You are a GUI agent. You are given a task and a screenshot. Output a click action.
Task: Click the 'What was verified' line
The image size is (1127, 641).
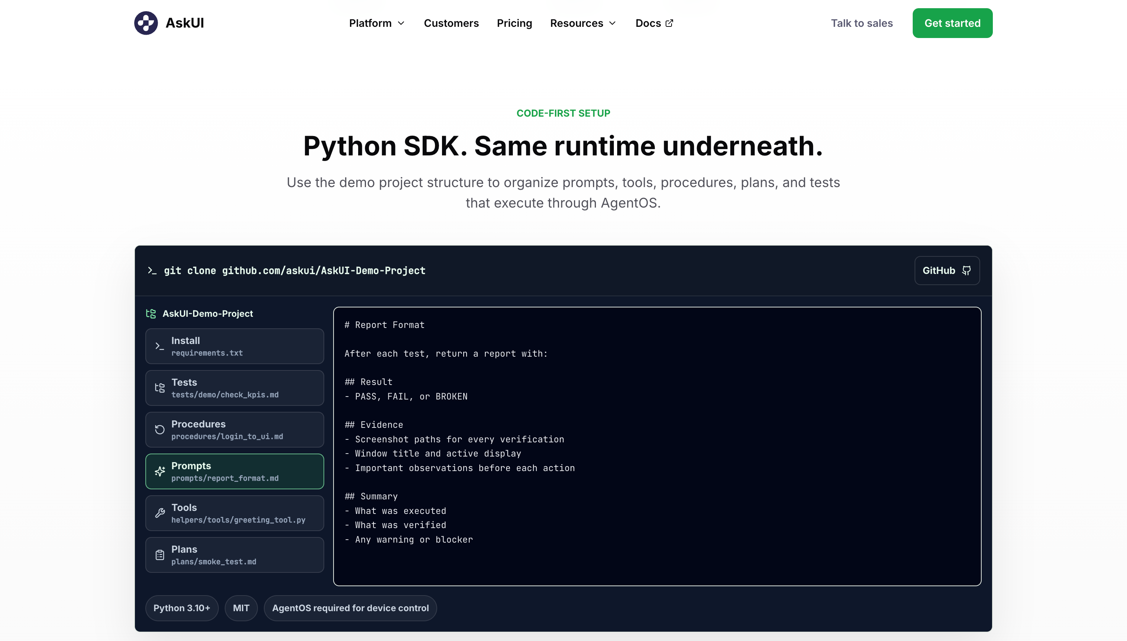(x=395, y=525)
